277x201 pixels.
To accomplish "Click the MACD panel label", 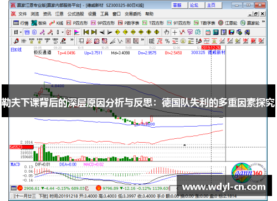I will pyautogui.click(x=15, y=164).
